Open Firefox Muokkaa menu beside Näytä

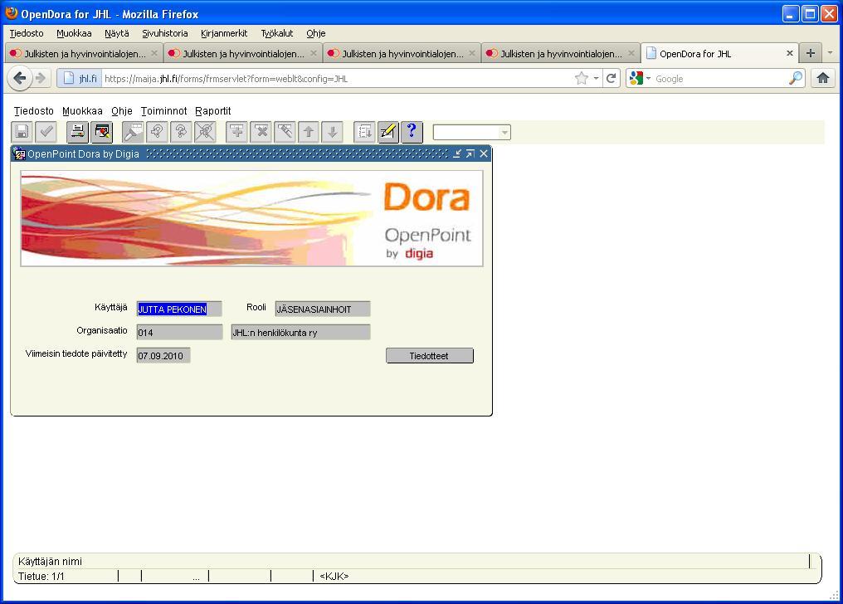[x=74, y=33]
